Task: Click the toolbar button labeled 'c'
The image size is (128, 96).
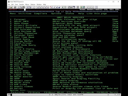Action: [x=93, y=7]
